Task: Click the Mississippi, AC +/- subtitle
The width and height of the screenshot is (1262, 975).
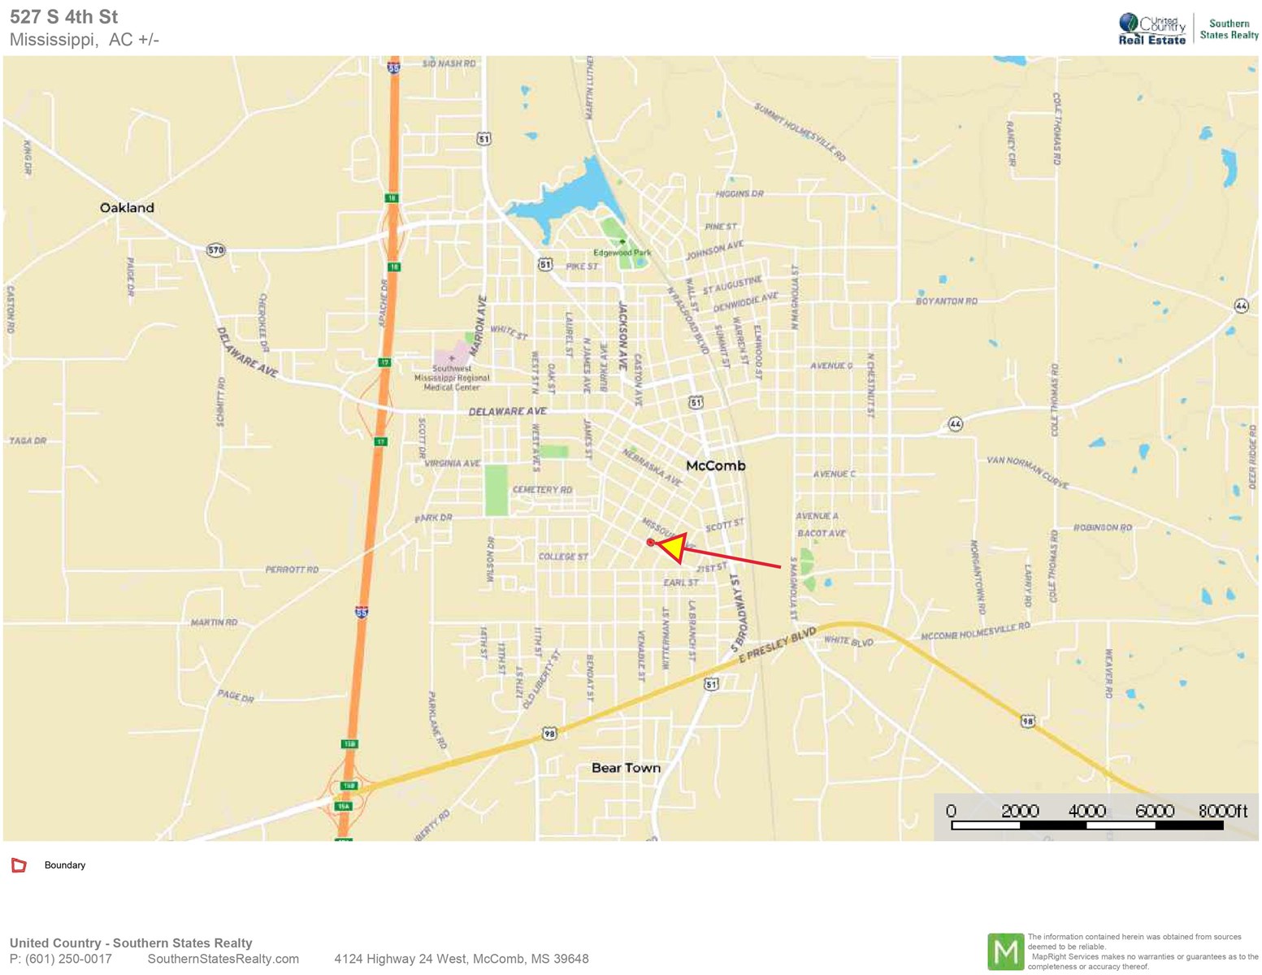Action: (85, 40)
